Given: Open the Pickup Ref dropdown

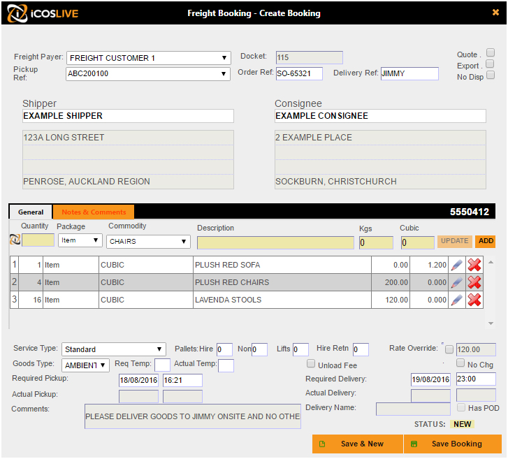Looking at the screenshot, I should (x=148, y=73).
